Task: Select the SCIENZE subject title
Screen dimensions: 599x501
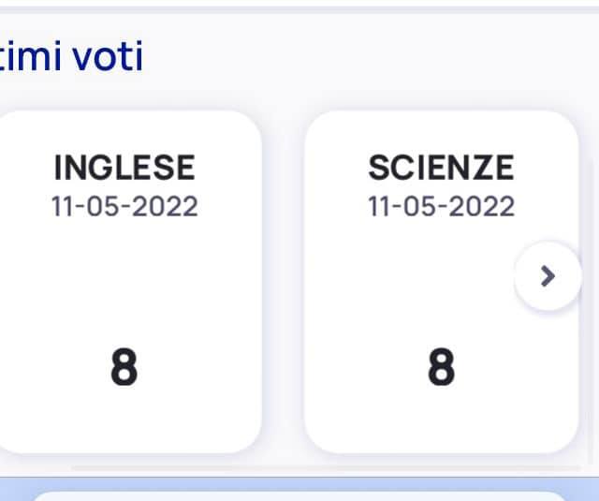Action: tap(441, 168)
